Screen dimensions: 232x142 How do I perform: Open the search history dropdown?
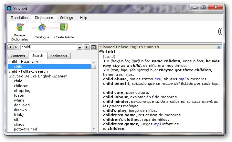pos(79,47)
